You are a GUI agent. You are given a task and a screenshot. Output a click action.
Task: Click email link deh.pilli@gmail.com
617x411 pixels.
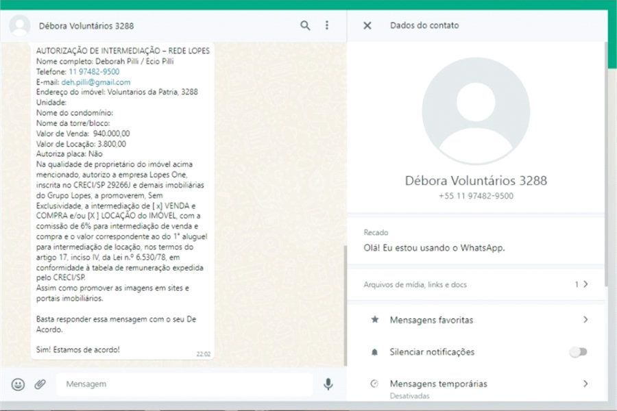(96, 82)
